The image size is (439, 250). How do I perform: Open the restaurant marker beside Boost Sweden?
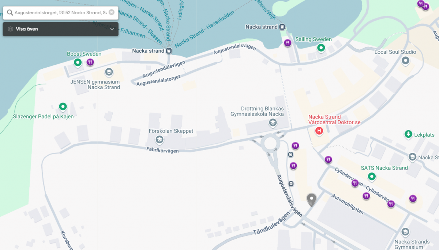coord(90,62)
